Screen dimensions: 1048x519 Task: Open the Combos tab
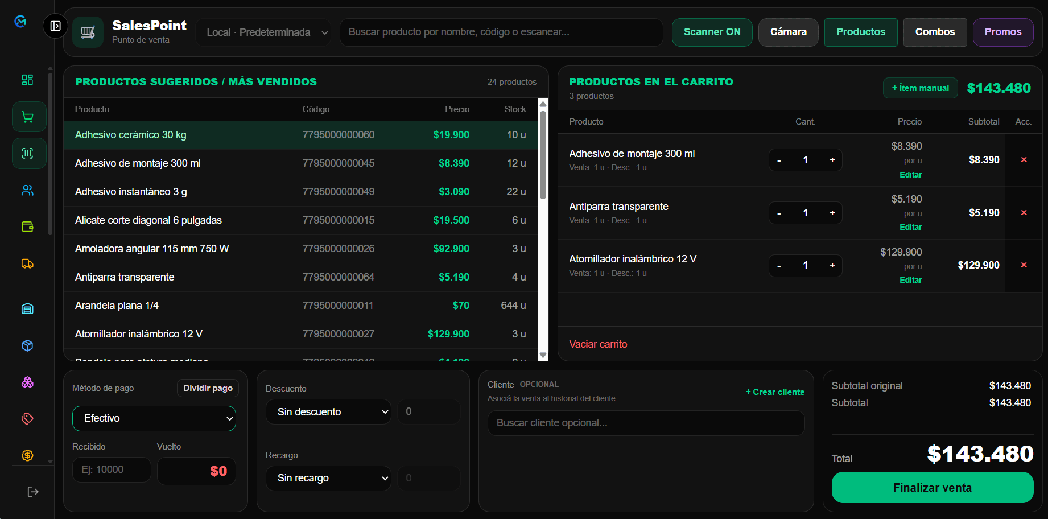[935, 32]
